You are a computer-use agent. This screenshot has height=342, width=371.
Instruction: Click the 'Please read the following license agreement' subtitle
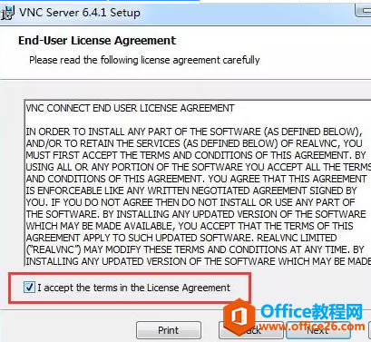[x=144, y=60]
